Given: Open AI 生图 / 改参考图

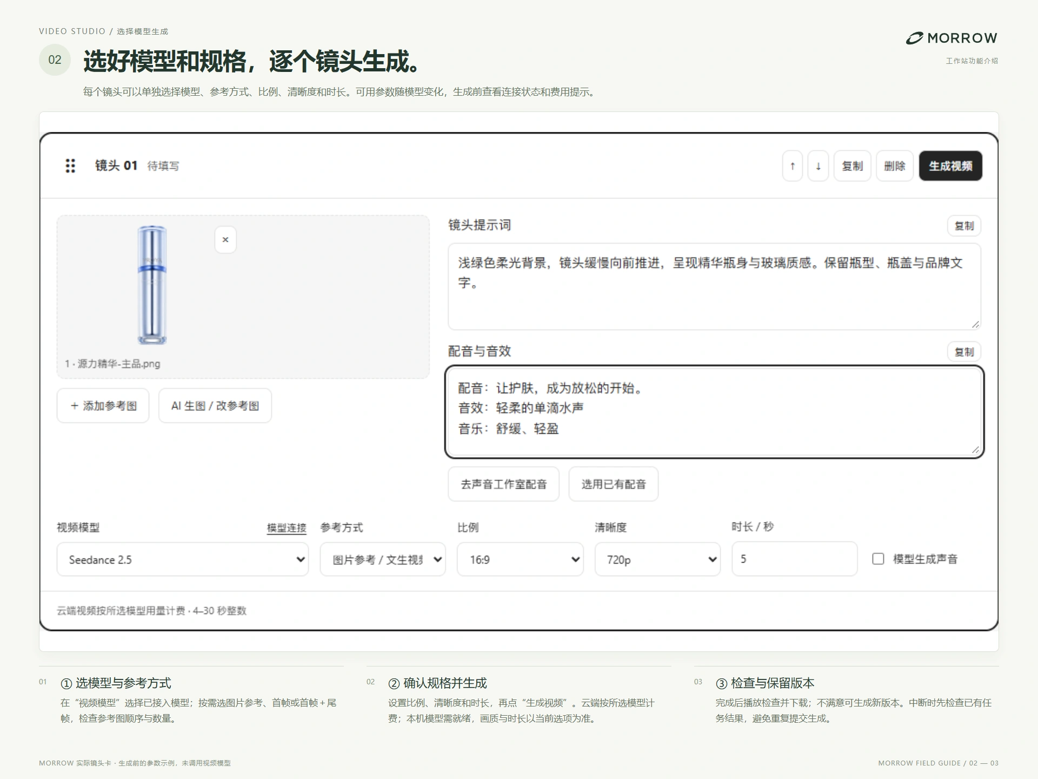Looking at the screenshot, I should (x=215, y=406).
